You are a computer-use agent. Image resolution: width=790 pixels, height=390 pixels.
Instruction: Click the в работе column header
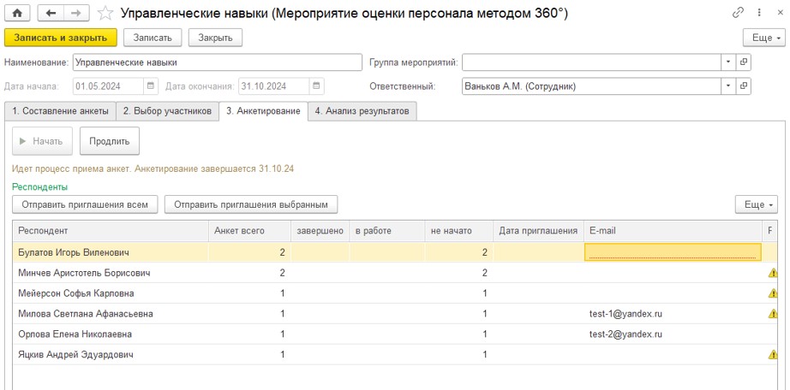click(x=387, y=231)
